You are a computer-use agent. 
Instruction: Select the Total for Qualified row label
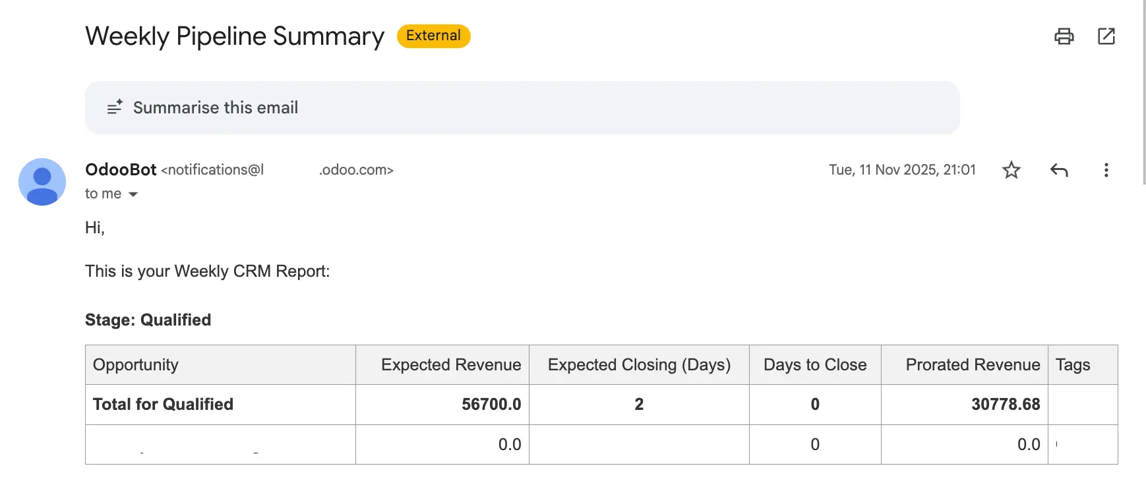click(163, 405)
